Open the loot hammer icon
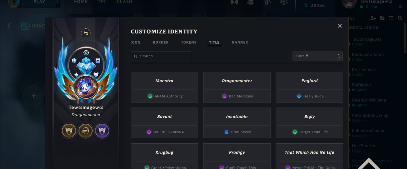 pyautogui.click(x=267, y=2)
